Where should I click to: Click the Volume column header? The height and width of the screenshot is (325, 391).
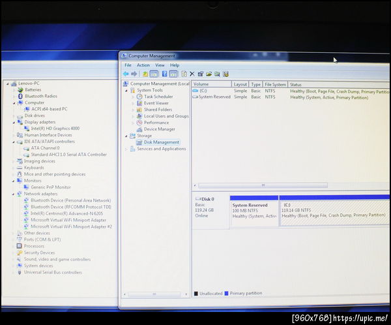pos(211,84)
